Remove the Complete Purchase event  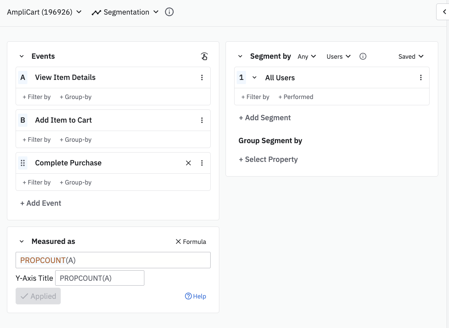tap(188, 163)
